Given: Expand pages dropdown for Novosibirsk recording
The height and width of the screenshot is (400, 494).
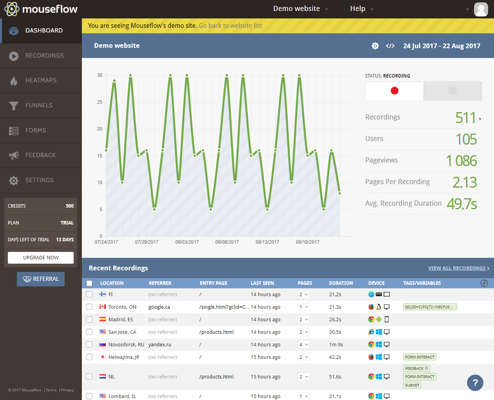Looking at the screenshot, I should tap(304, 345).
